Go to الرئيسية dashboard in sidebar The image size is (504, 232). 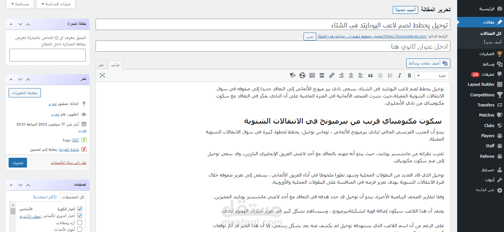click(480, 9)
